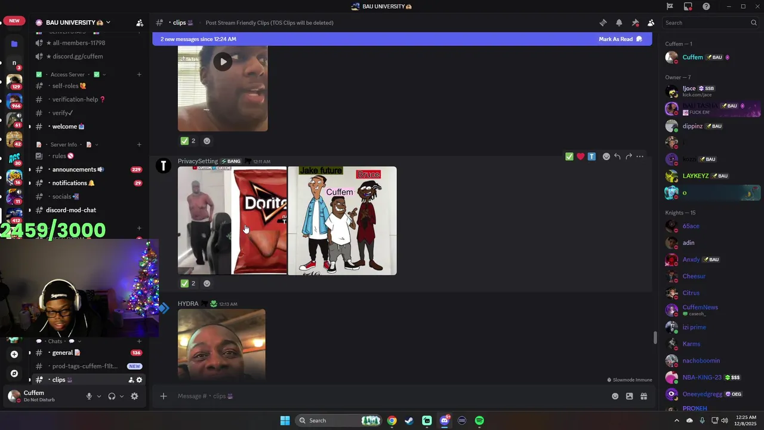Add check mark quick reaction on hovered message

569,156
